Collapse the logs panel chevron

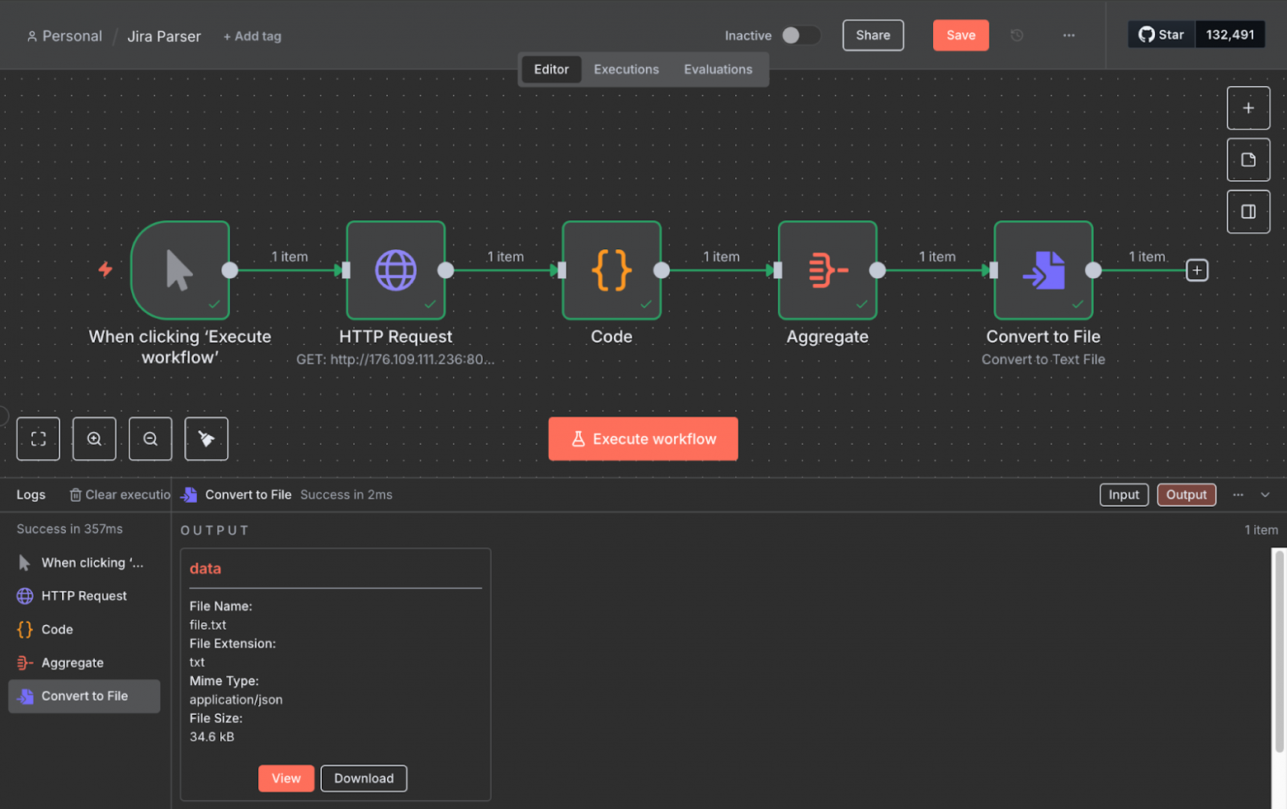(1265, 494)
